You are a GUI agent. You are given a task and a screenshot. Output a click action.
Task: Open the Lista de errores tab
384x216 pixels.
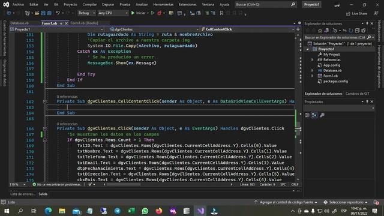[23, 194]
